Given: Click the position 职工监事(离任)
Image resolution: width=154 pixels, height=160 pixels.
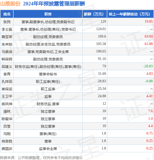Looking at the screenshot, I should click(x=48, y=82).
